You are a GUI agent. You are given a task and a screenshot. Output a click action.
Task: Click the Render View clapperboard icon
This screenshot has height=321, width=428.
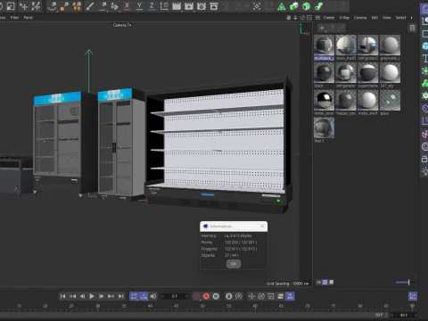[x=177, y=6]
